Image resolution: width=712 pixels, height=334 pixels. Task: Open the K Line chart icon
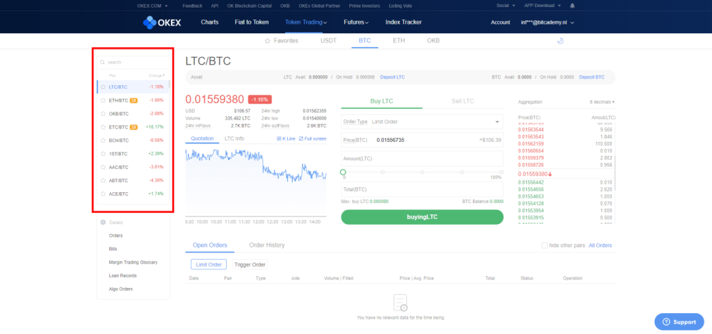pyautogui.click(x=279, y=138)
